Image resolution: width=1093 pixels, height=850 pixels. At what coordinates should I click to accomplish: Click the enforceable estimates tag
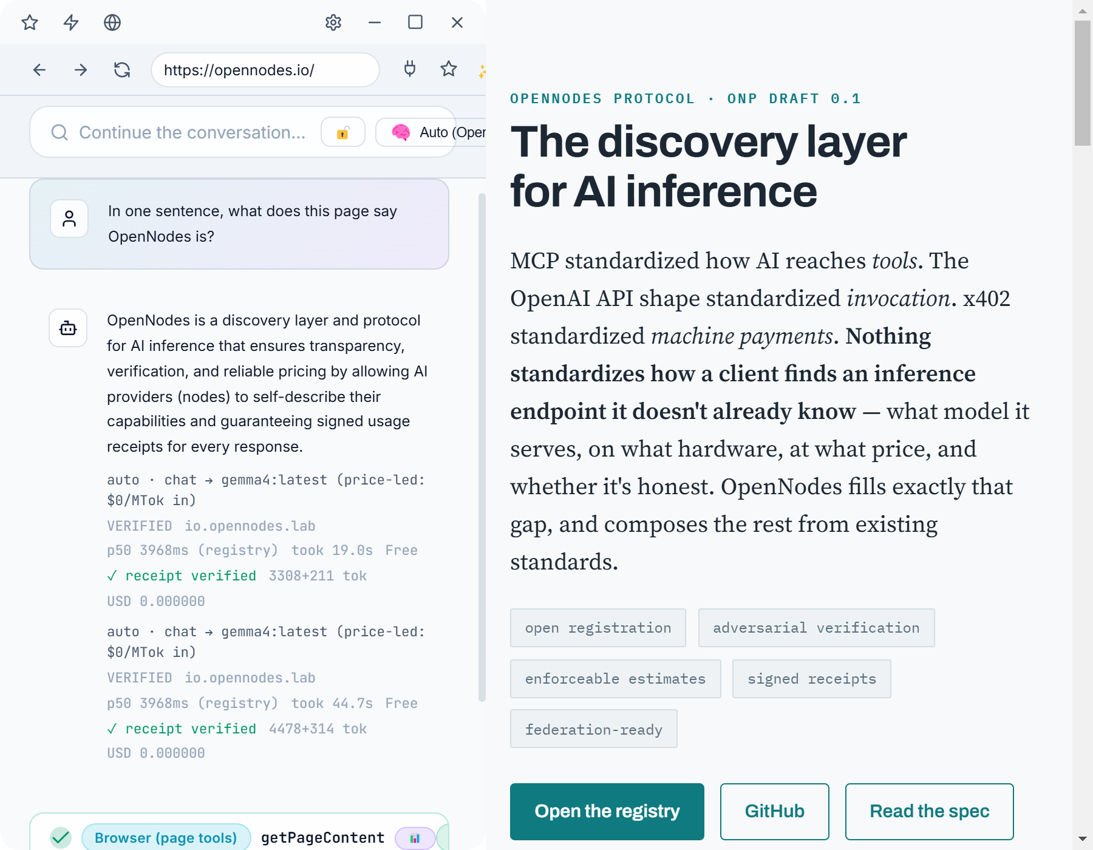pos(616,679)
